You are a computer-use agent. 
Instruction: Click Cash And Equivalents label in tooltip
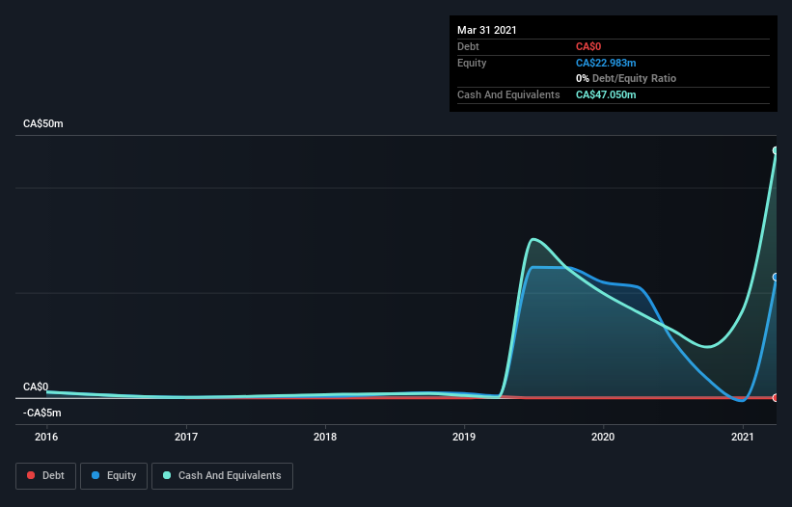508,94
